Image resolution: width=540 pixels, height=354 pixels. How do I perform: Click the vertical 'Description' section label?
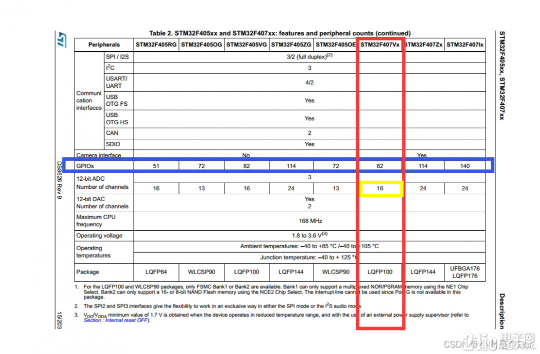pyautogui.click(x=502, y=311)
